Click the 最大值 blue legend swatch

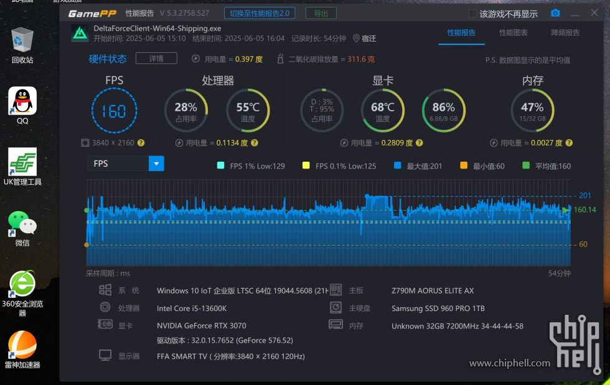pos(398,165)
